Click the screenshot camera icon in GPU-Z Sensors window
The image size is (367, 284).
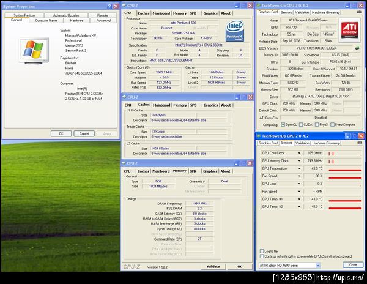click(x=360, y=143)
